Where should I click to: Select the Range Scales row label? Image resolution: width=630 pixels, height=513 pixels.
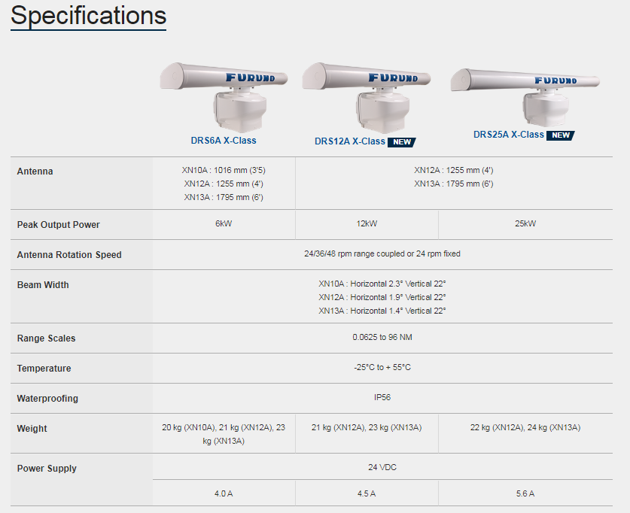pos(46,338)
